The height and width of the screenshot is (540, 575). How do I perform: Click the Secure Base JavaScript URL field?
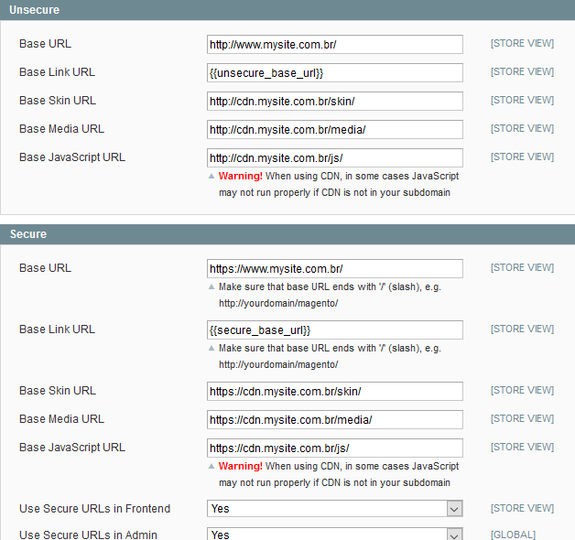pos(335,448)
